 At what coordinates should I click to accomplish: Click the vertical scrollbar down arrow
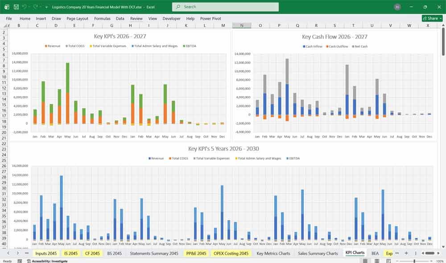tap(443, 247)
